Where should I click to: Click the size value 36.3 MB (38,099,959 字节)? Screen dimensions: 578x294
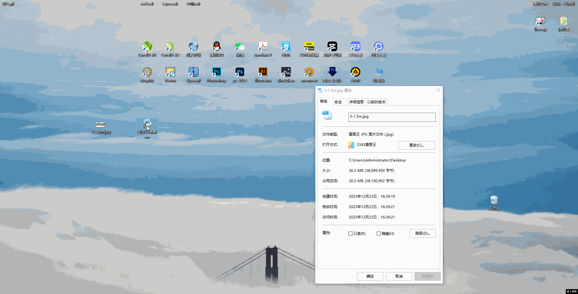click(371, 171)
